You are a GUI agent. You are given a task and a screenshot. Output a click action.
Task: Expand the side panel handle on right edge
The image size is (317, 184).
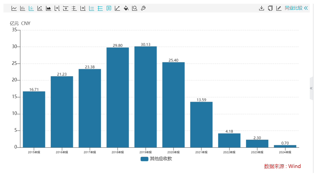311,88
